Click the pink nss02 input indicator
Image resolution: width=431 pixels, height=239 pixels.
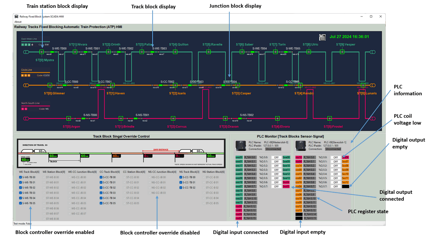239,218
